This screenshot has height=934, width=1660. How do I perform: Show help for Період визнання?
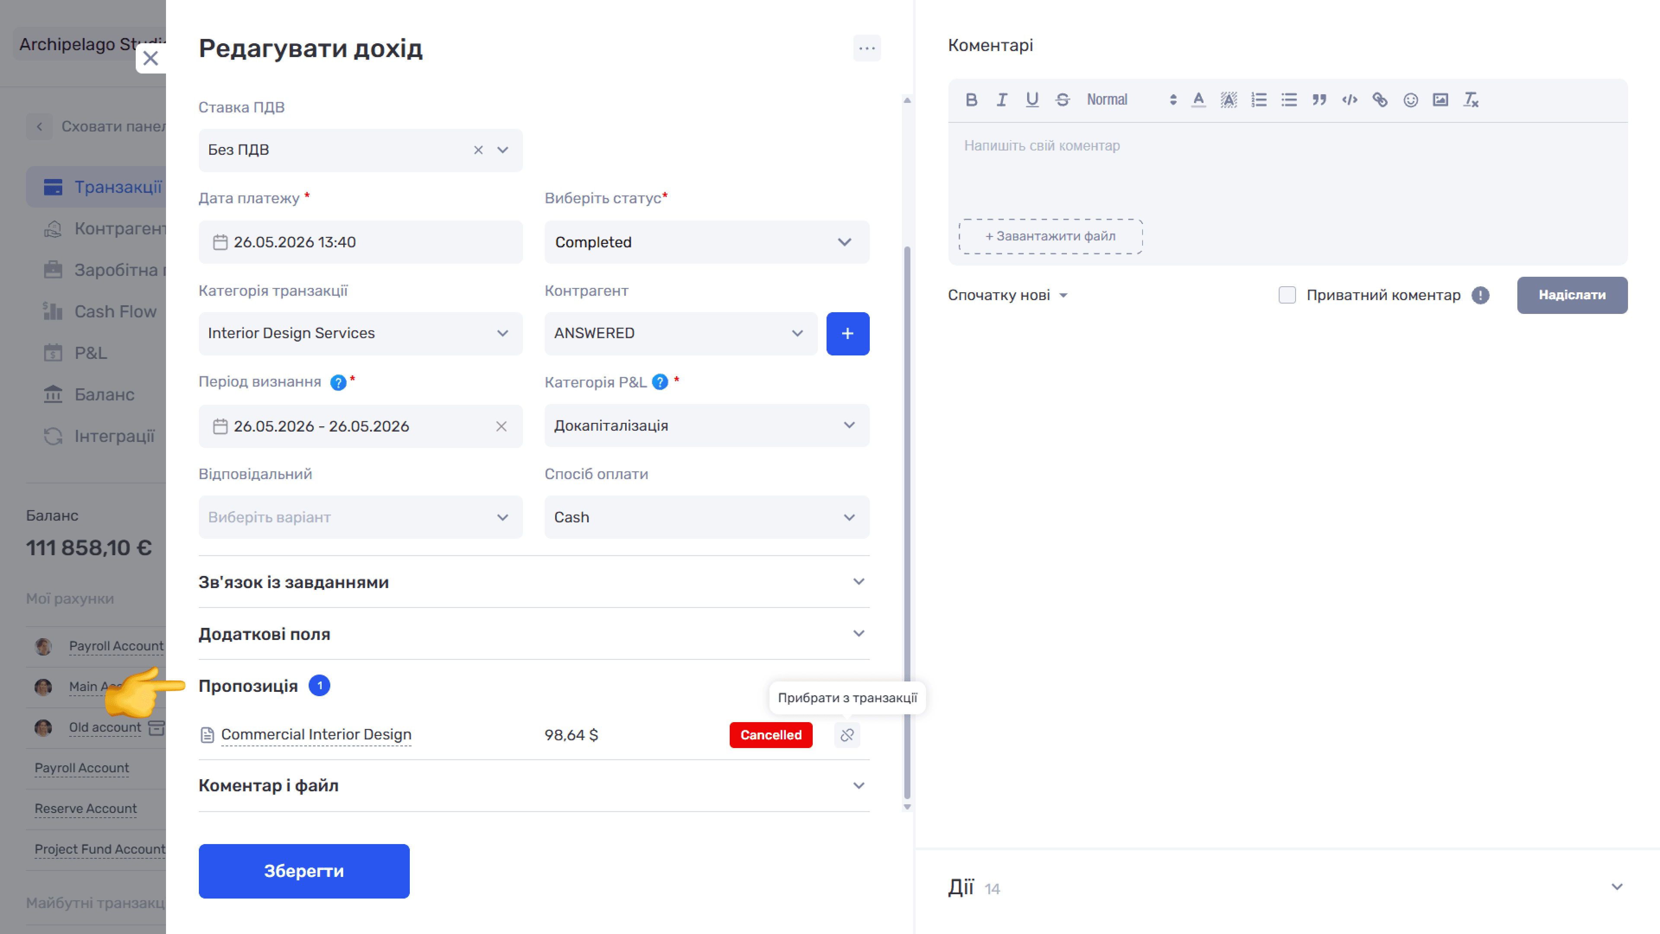(338, 383)
